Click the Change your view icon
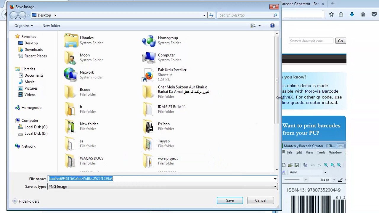Viewport: 379px width, 213px height. (253, 26)
